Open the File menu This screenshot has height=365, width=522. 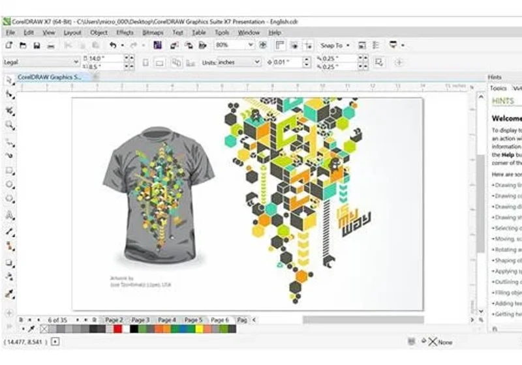pos(10,32)
